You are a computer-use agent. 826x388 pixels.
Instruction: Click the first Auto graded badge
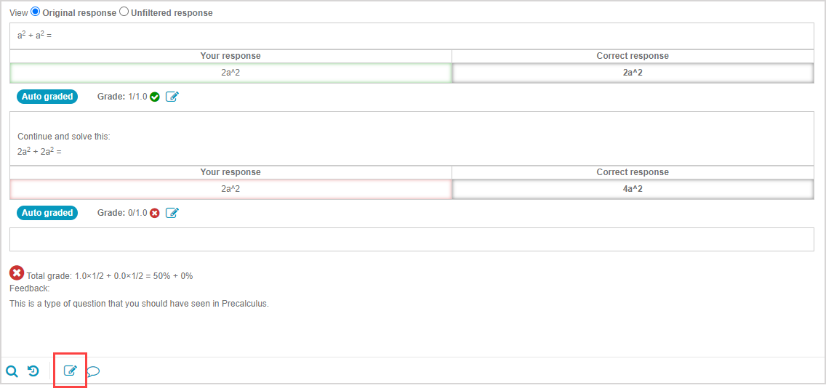point(47,97)
